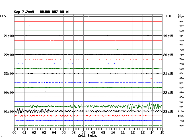185x140 pixels.
Task: Click the DC value 1079
Action: pos(181,17)
